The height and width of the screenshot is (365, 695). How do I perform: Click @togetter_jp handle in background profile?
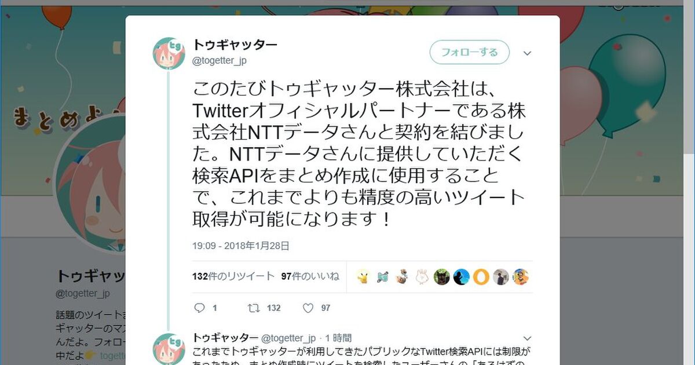click(83, 293)
